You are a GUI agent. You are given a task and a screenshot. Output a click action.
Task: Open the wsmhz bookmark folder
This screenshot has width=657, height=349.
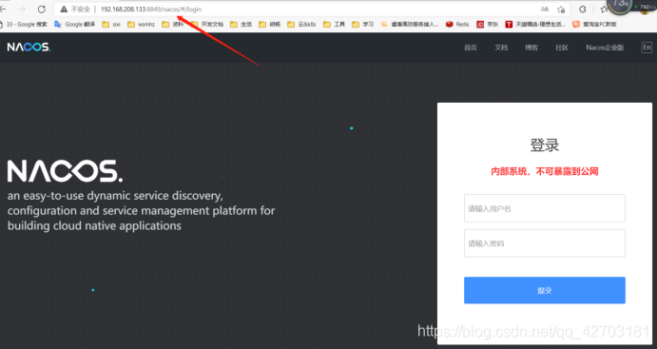tap(142, 25)
